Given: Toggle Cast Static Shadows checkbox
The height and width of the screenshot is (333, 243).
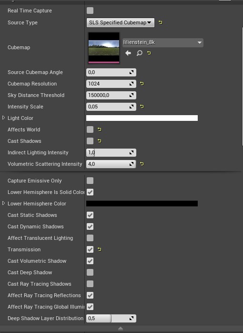Looking at the screenshot, I should 90,215.
